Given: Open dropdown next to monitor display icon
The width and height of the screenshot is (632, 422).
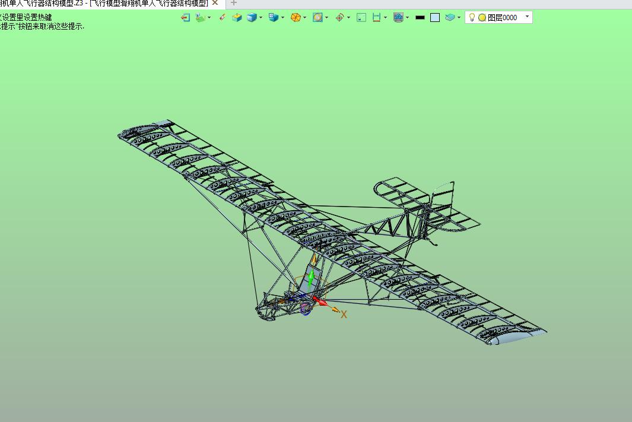Looking at the screenshot, I should [x=408, y=18].
